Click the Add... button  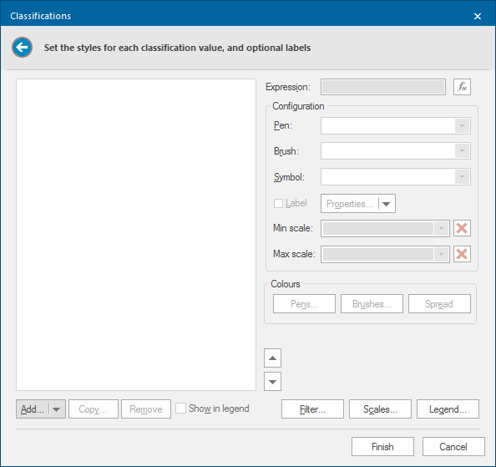[x=33, y=409]
